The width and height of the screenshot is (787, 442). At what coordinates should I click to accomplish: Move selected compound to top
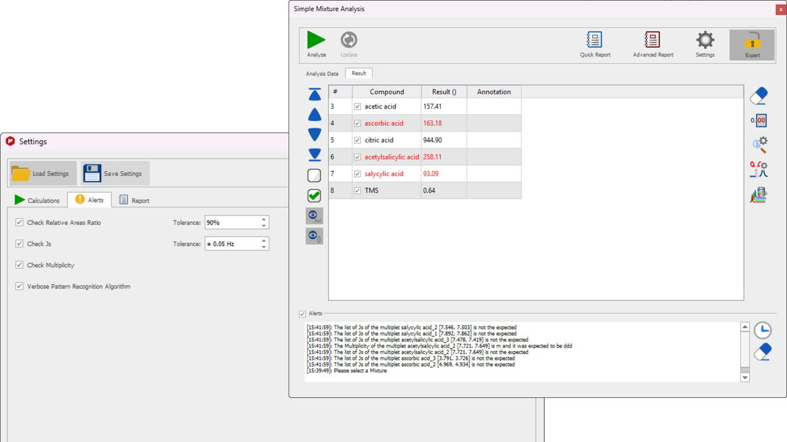(x=314, y=95)
